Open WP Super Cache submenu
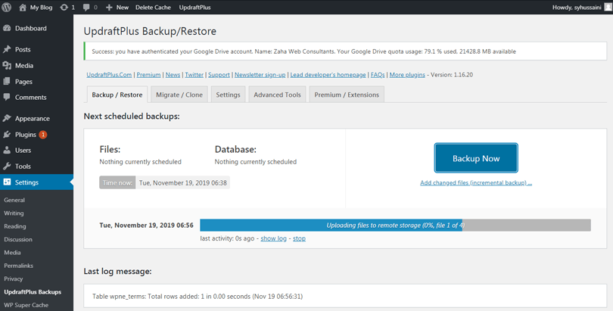 (x=26, y=305)
